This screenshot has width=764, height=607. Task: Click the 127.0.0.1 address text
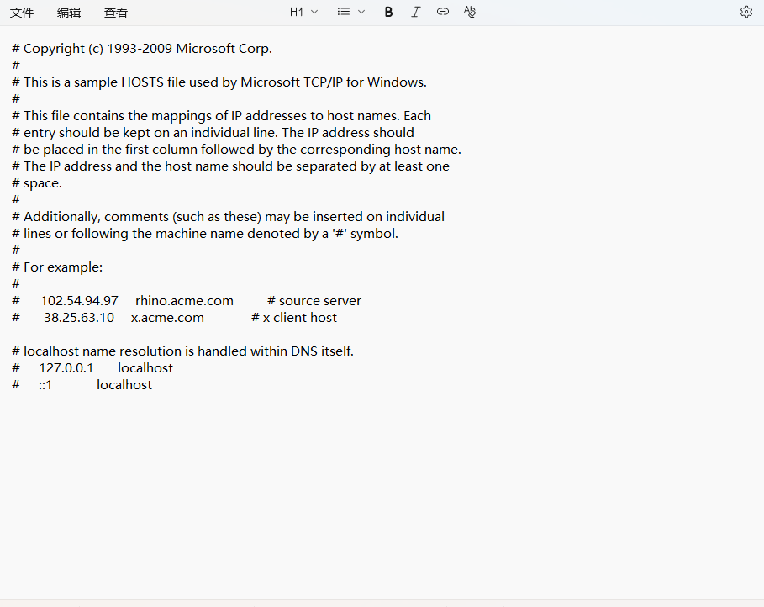click(66, 368)
